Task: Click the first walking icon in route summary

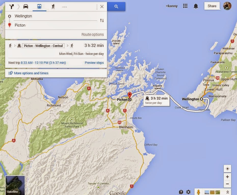Action: tap(10, 46)
